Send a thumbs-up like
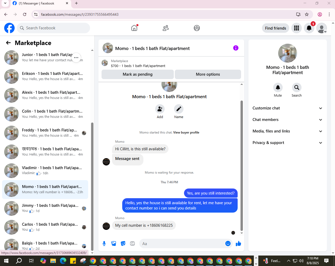335x266 pixels. point(238,243)
